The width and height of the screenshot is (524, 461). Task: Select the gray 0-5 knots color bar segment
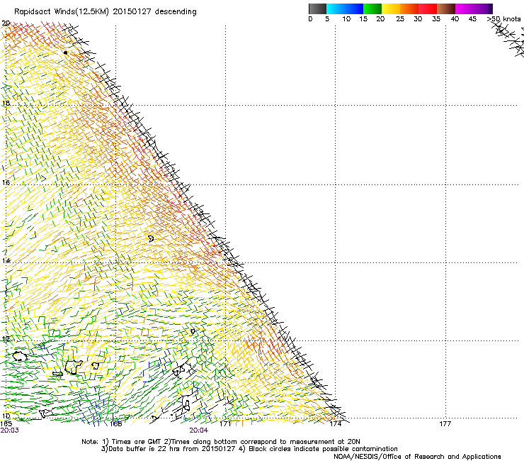click(x=317, y=9)
